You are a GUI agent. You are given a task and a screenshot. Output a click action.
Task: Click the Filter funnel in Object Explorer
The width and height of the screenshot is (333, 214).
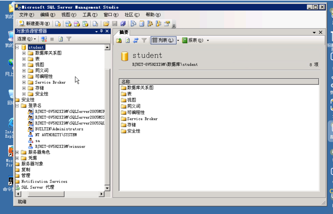(x=69, y=39)
